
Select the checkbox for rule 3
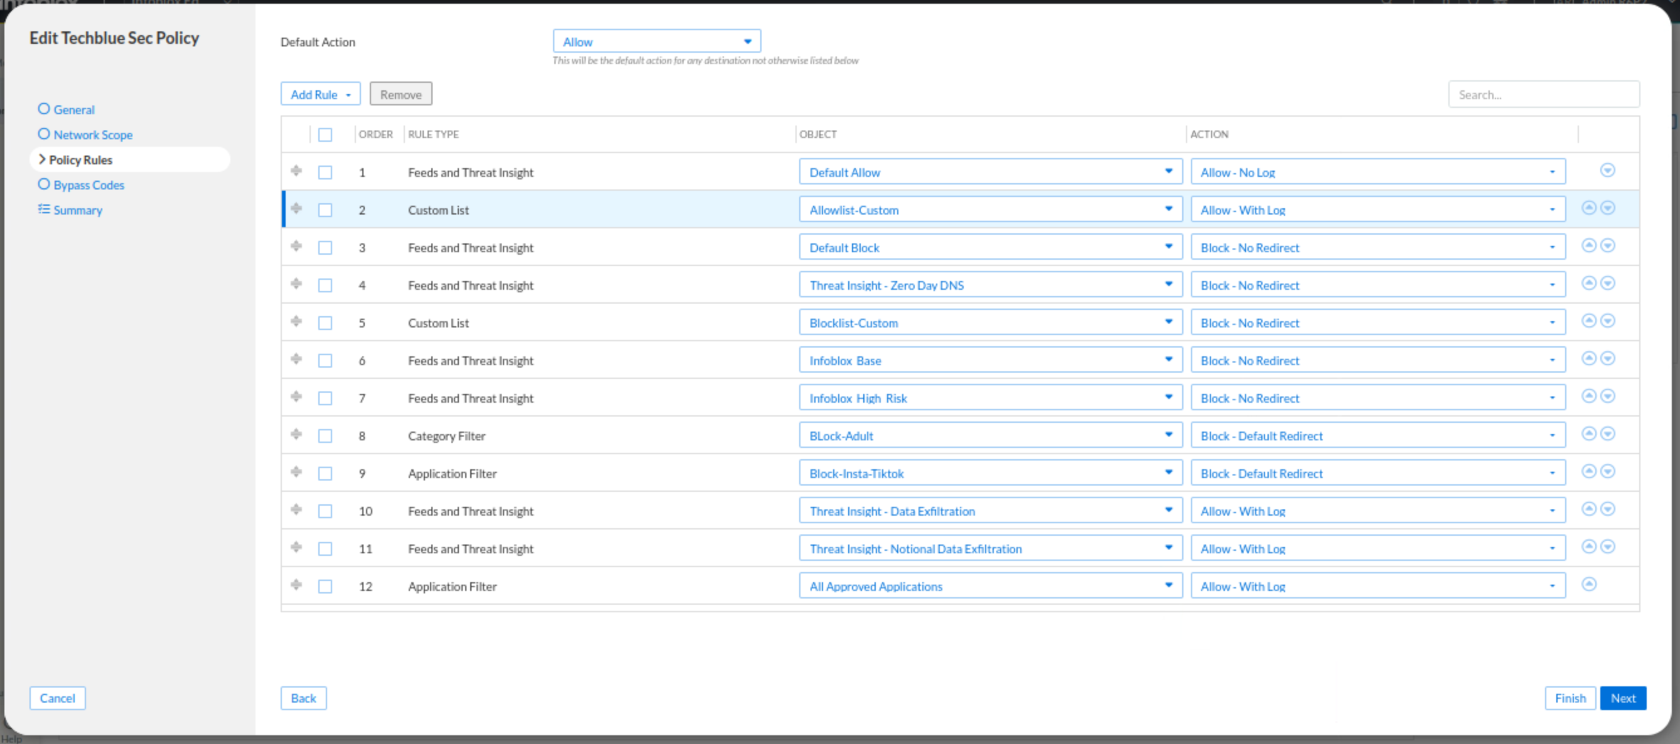coord(325,248)
